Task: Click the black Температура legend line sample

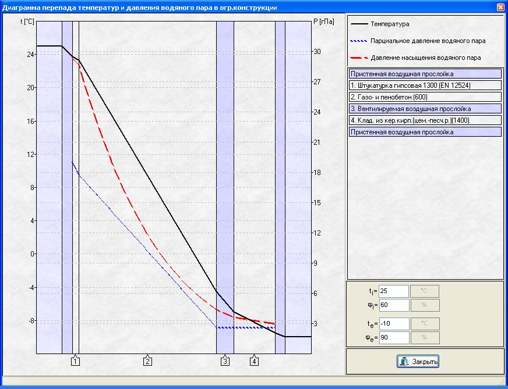Action: [359, 24]
